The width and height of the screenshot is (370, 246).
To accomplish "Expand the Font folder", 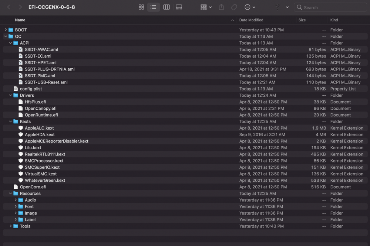I will pyautogui.click(x=16, y=206).
